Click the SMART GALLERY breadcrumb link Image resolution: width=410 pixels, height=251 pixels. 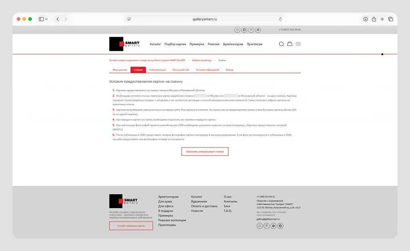pyautogui.click(x=147, y=60)
